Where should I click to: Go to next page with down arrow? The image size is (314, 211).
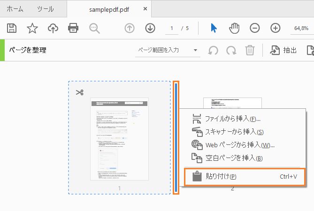tap(150, 28)
